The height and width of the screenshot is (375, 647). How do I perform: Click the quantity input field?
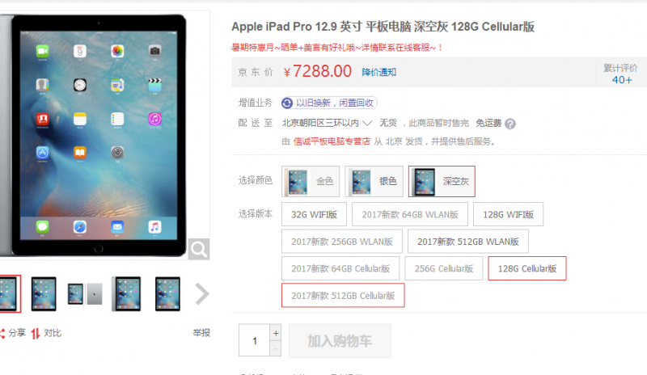[x=255, y=341]
